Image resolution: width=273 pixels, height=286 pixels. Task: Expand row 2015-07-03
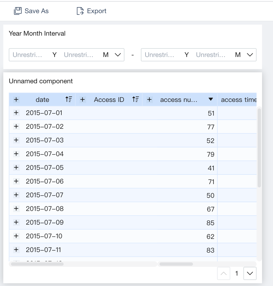click(16, 140)
